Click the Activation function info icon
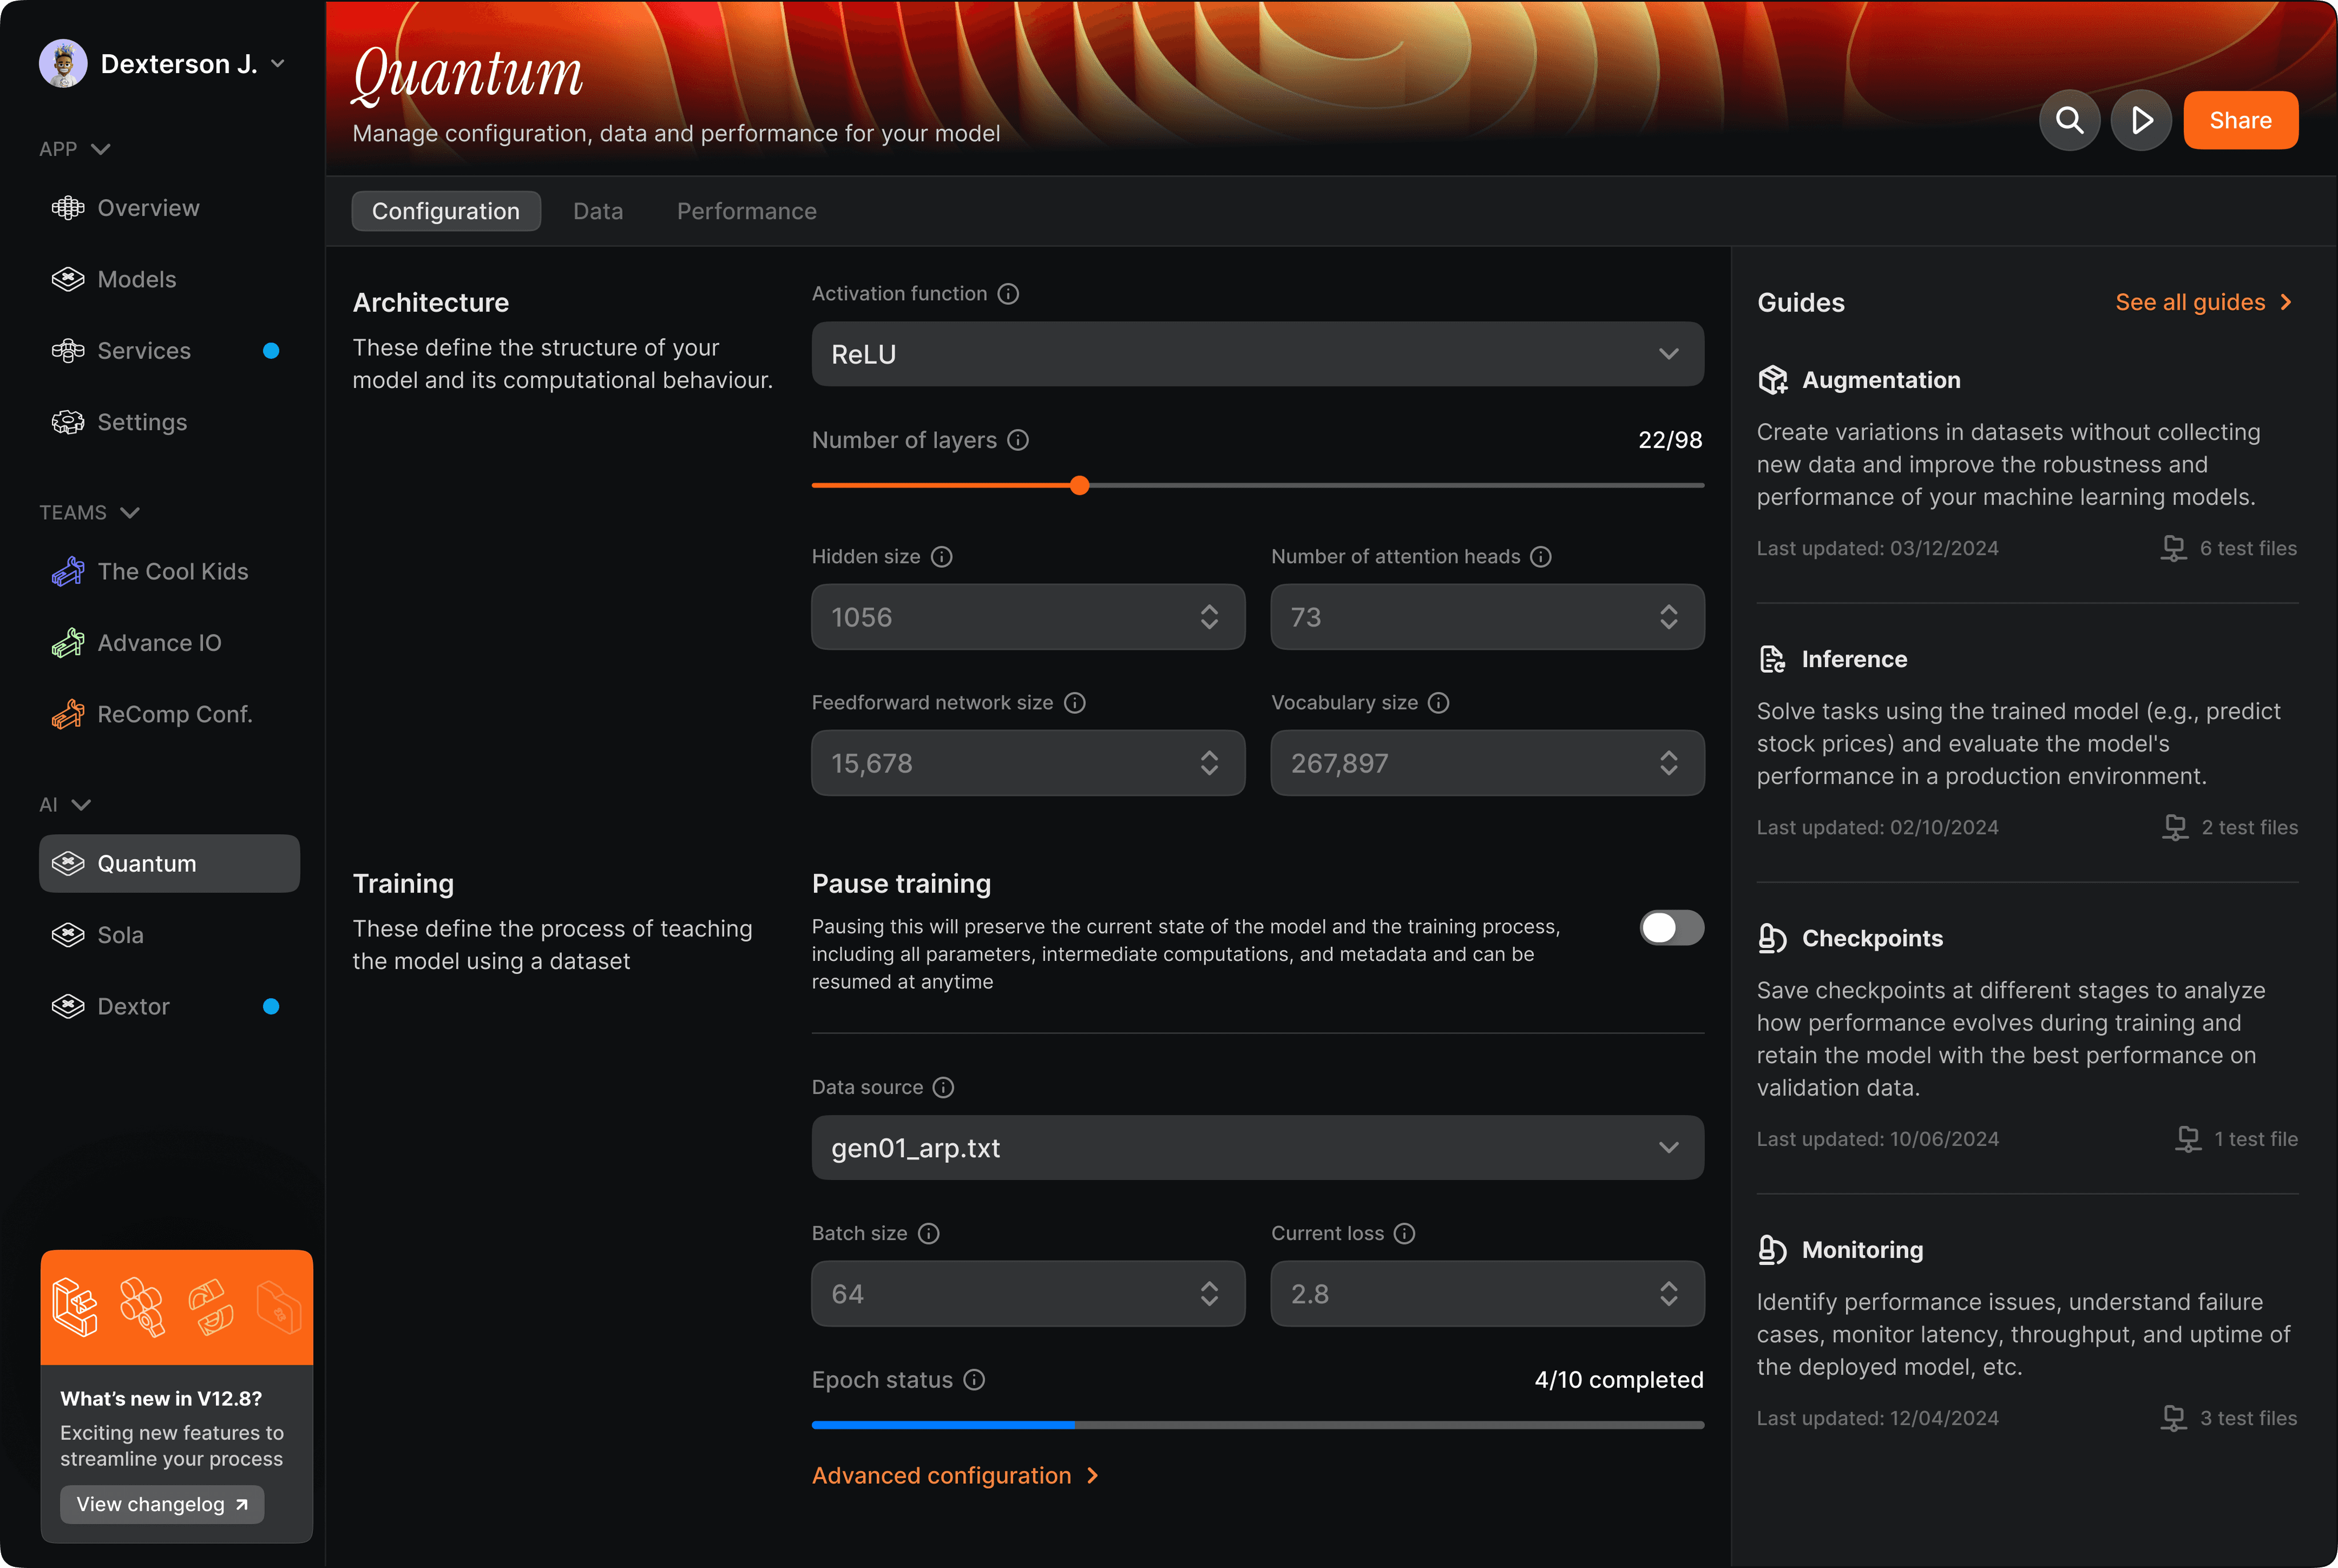Viewport: 2338px width, 1568px height. pyautogui.click(x=1009, y=294)
